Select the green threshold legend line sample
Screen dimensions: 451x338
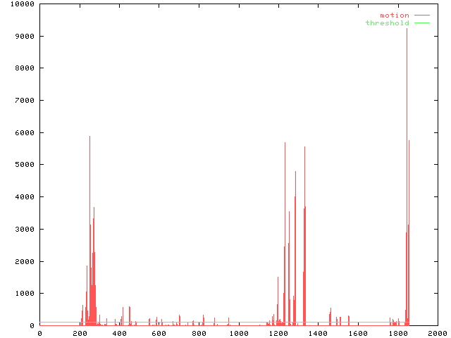(421, 23)
